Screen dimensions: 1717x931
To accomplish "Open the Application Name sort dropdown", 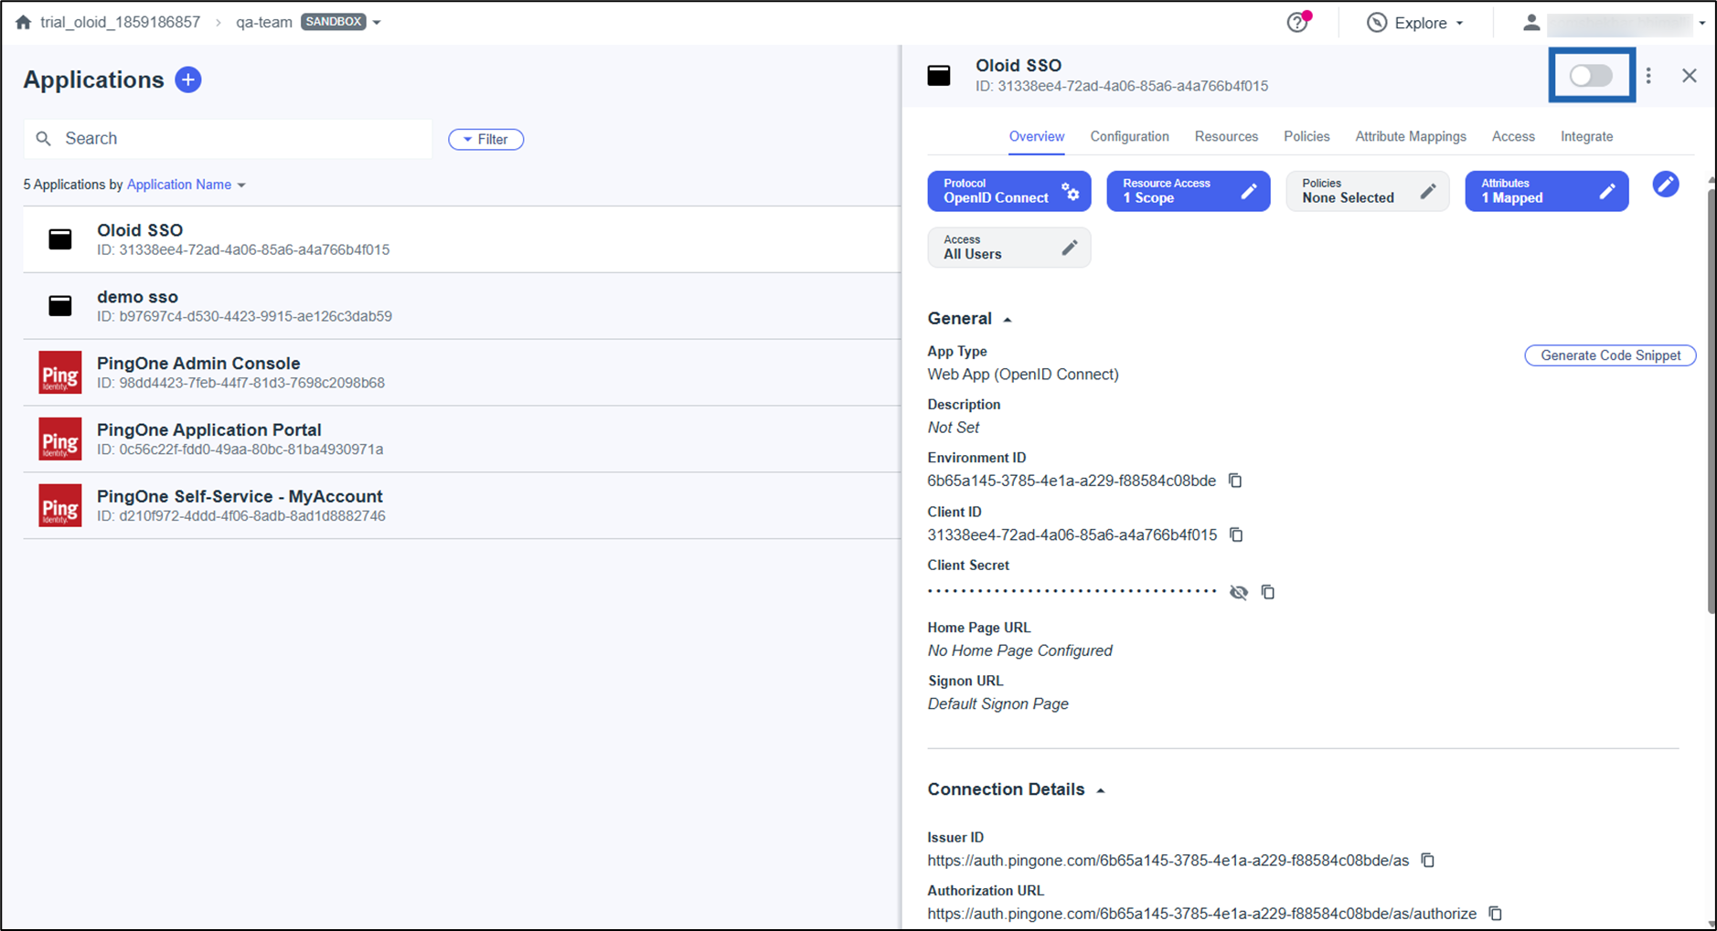I will (187, 185).
